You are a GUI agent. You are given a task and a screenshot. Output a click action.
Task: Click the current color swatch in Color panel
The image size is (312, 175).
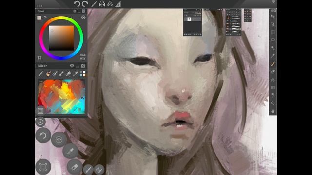pos(39,18)
